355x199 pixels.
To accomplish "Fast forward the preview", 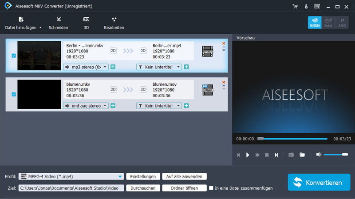I will 257,155.
